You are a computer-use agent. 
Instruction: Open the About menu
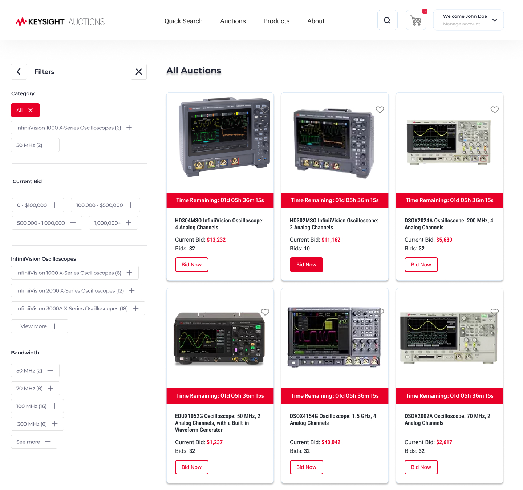pyautogui.click(x=316, y=21)
